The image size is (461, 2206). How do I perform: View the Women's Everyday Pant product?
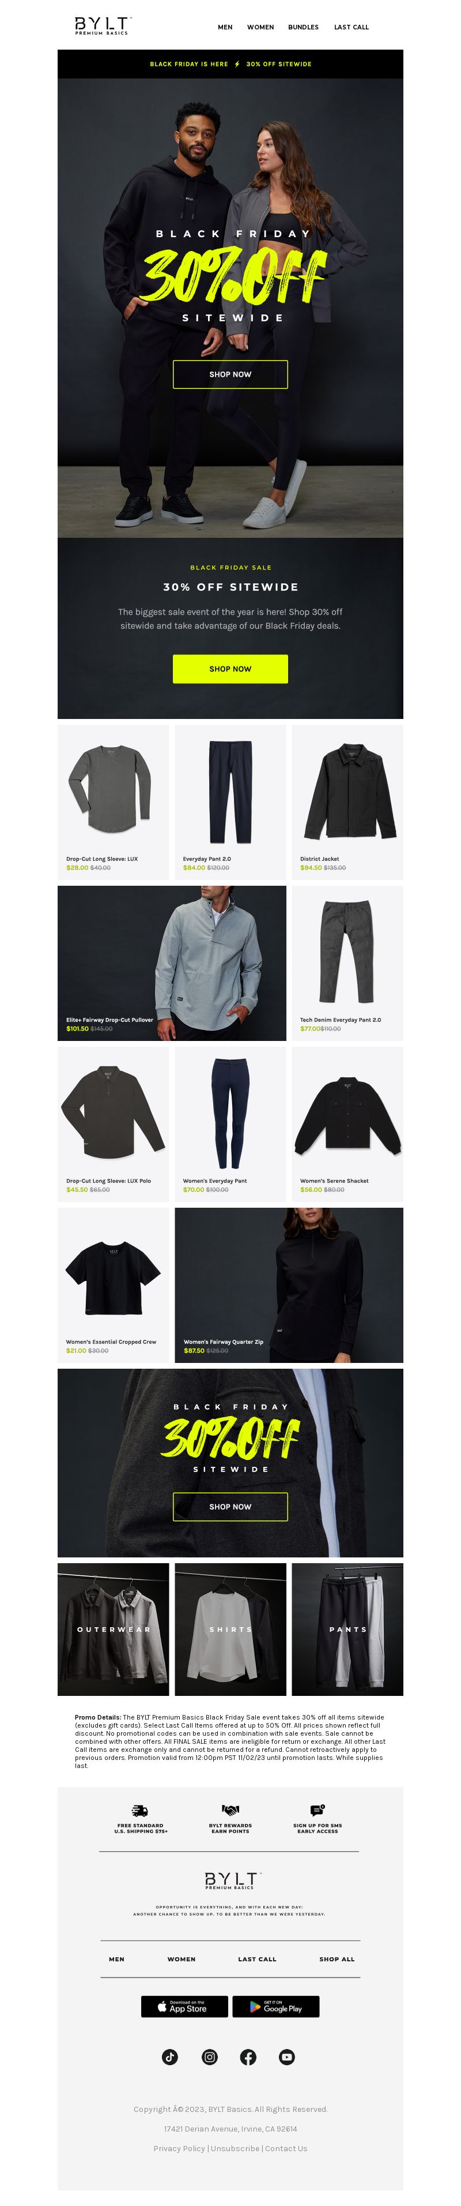[230, 1120]
